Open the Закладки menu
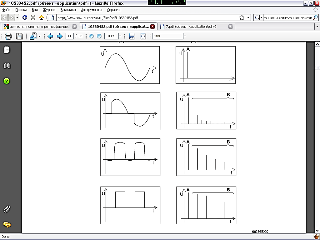This screenshot has height=240, width=320. (68, 10)
